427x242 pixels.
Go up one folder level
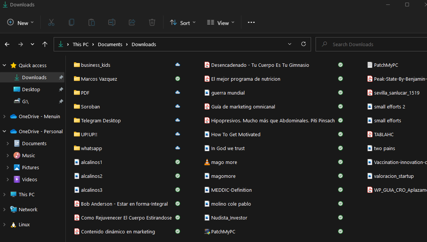point(45,44)
